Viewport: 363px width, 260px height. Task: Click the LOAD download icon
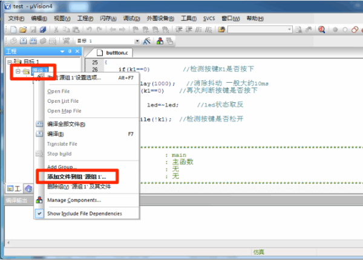(x=66, y=41)
